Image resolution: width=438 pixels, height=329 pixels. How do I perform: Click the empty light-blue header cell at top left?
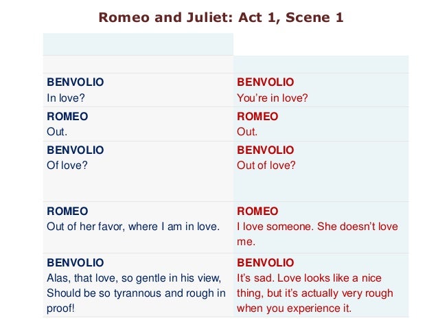pyautogui.click(x=138, y=43)
